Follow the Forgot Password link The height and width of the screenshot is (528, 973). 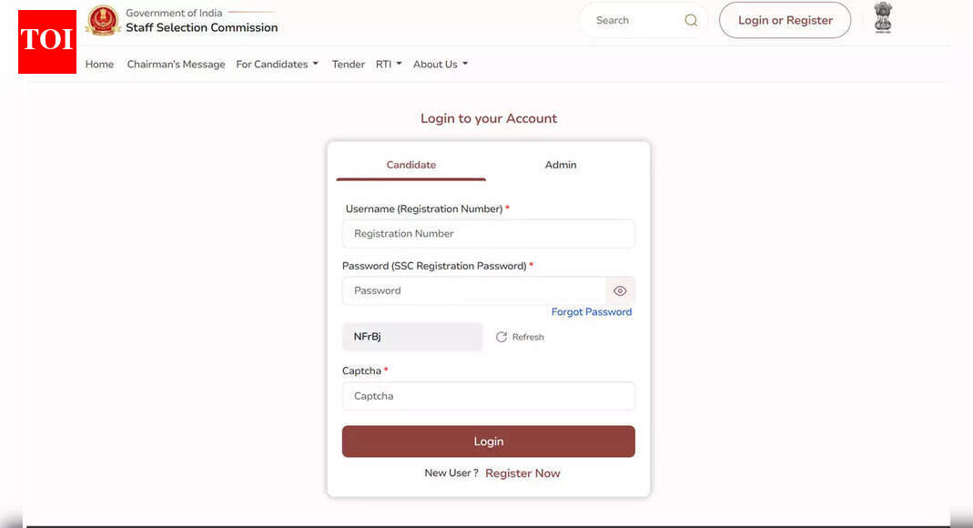[x=591, y=312]
